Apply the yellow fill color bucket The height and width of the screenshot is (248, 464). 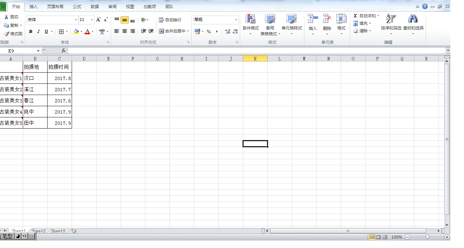(x=76, y=32)
